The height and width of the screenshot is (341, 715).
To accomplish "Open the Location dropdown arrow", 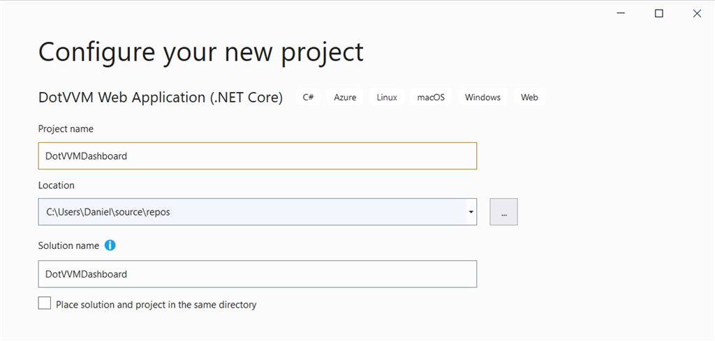I will (471, 212).
